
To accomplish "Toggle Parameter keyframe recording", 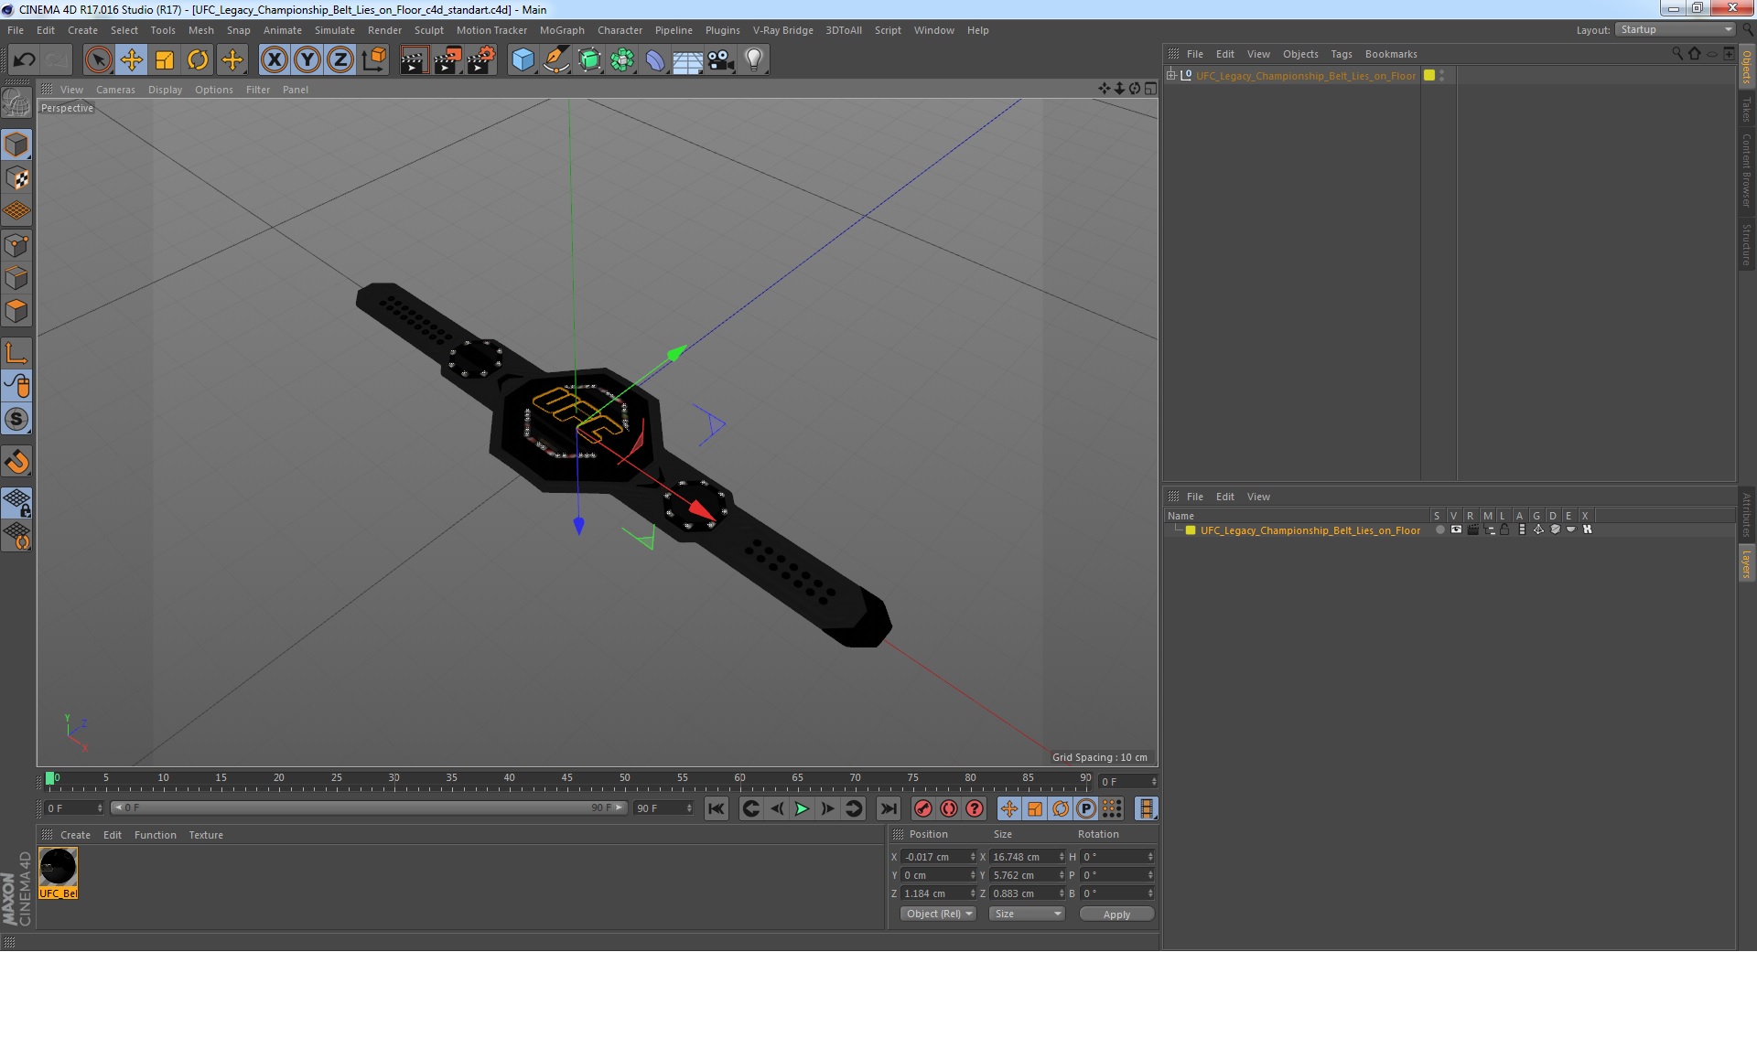I will coord(1085,808).
